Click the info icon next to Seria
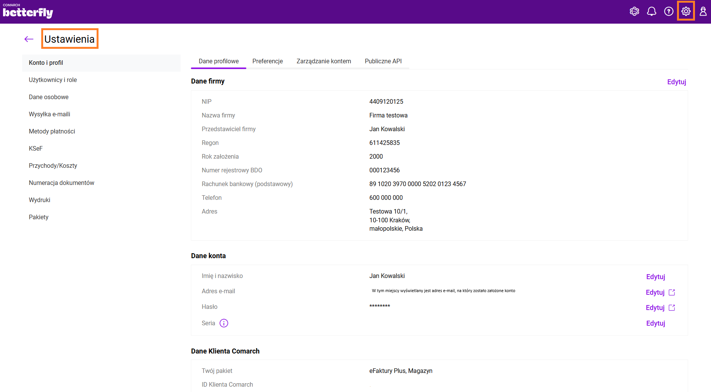Image resolution: width=711 pixels, height=392 pixels. [x=224, y=323]
